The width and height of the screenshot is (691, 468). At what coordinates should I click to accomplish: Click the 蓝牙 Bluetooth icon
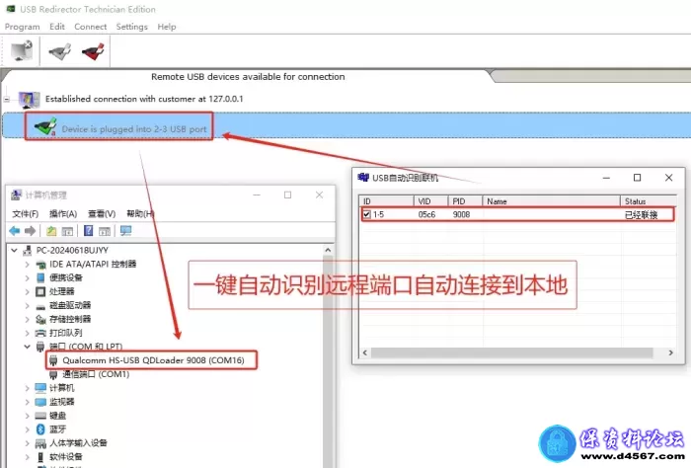pos(40,429)
